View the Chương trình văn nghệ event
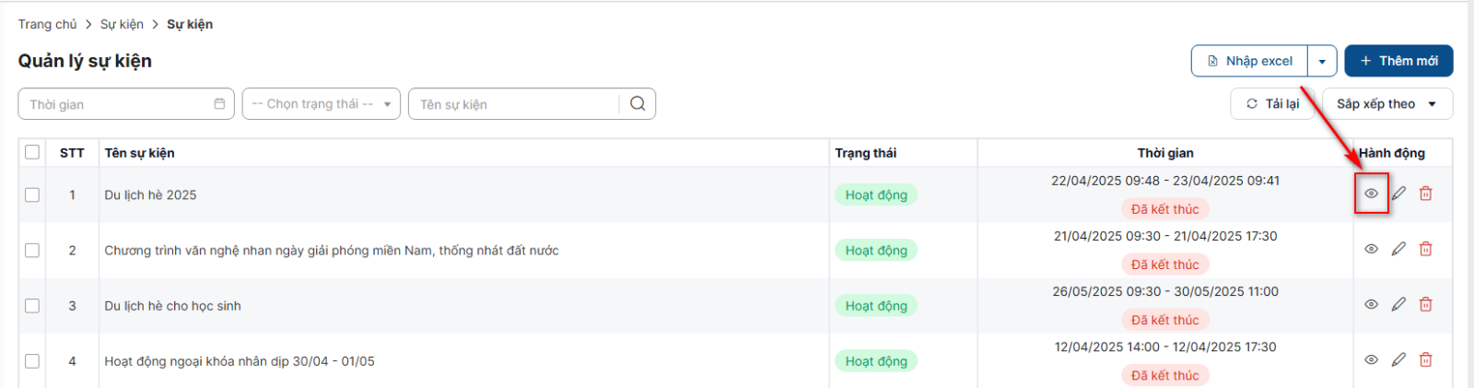Image resolution: width=1474 pixels, height=388 pixels. [1371, 249]
